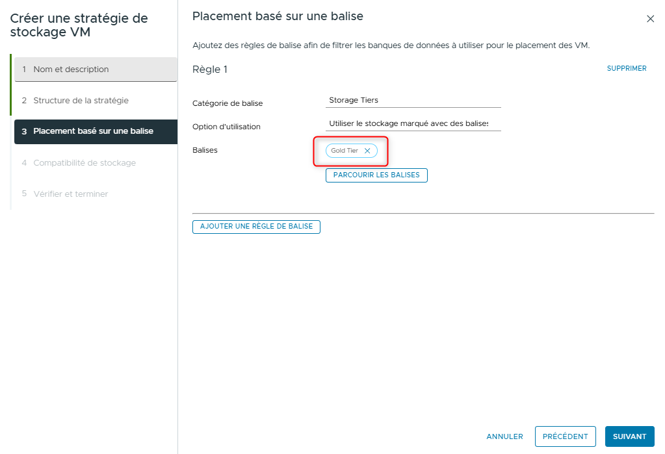Go to step 1 Nom et description
This screenshot has width=665, height=454.
pyautogui.click(x=95, y=69)
